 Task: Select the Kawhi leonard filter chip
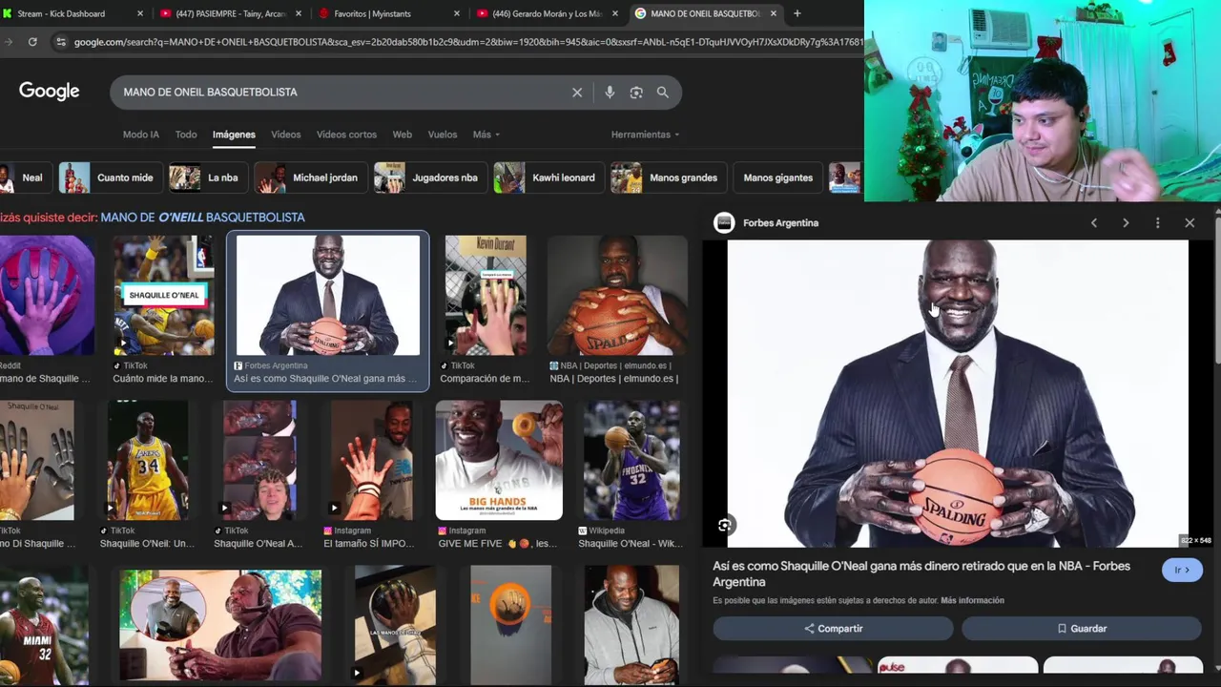[x=548, y=177]
